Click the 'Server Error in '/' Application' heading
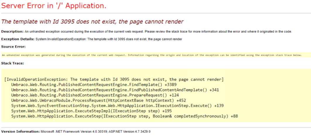This screenshot has height=140, width=311. click(x=54, y=6)
